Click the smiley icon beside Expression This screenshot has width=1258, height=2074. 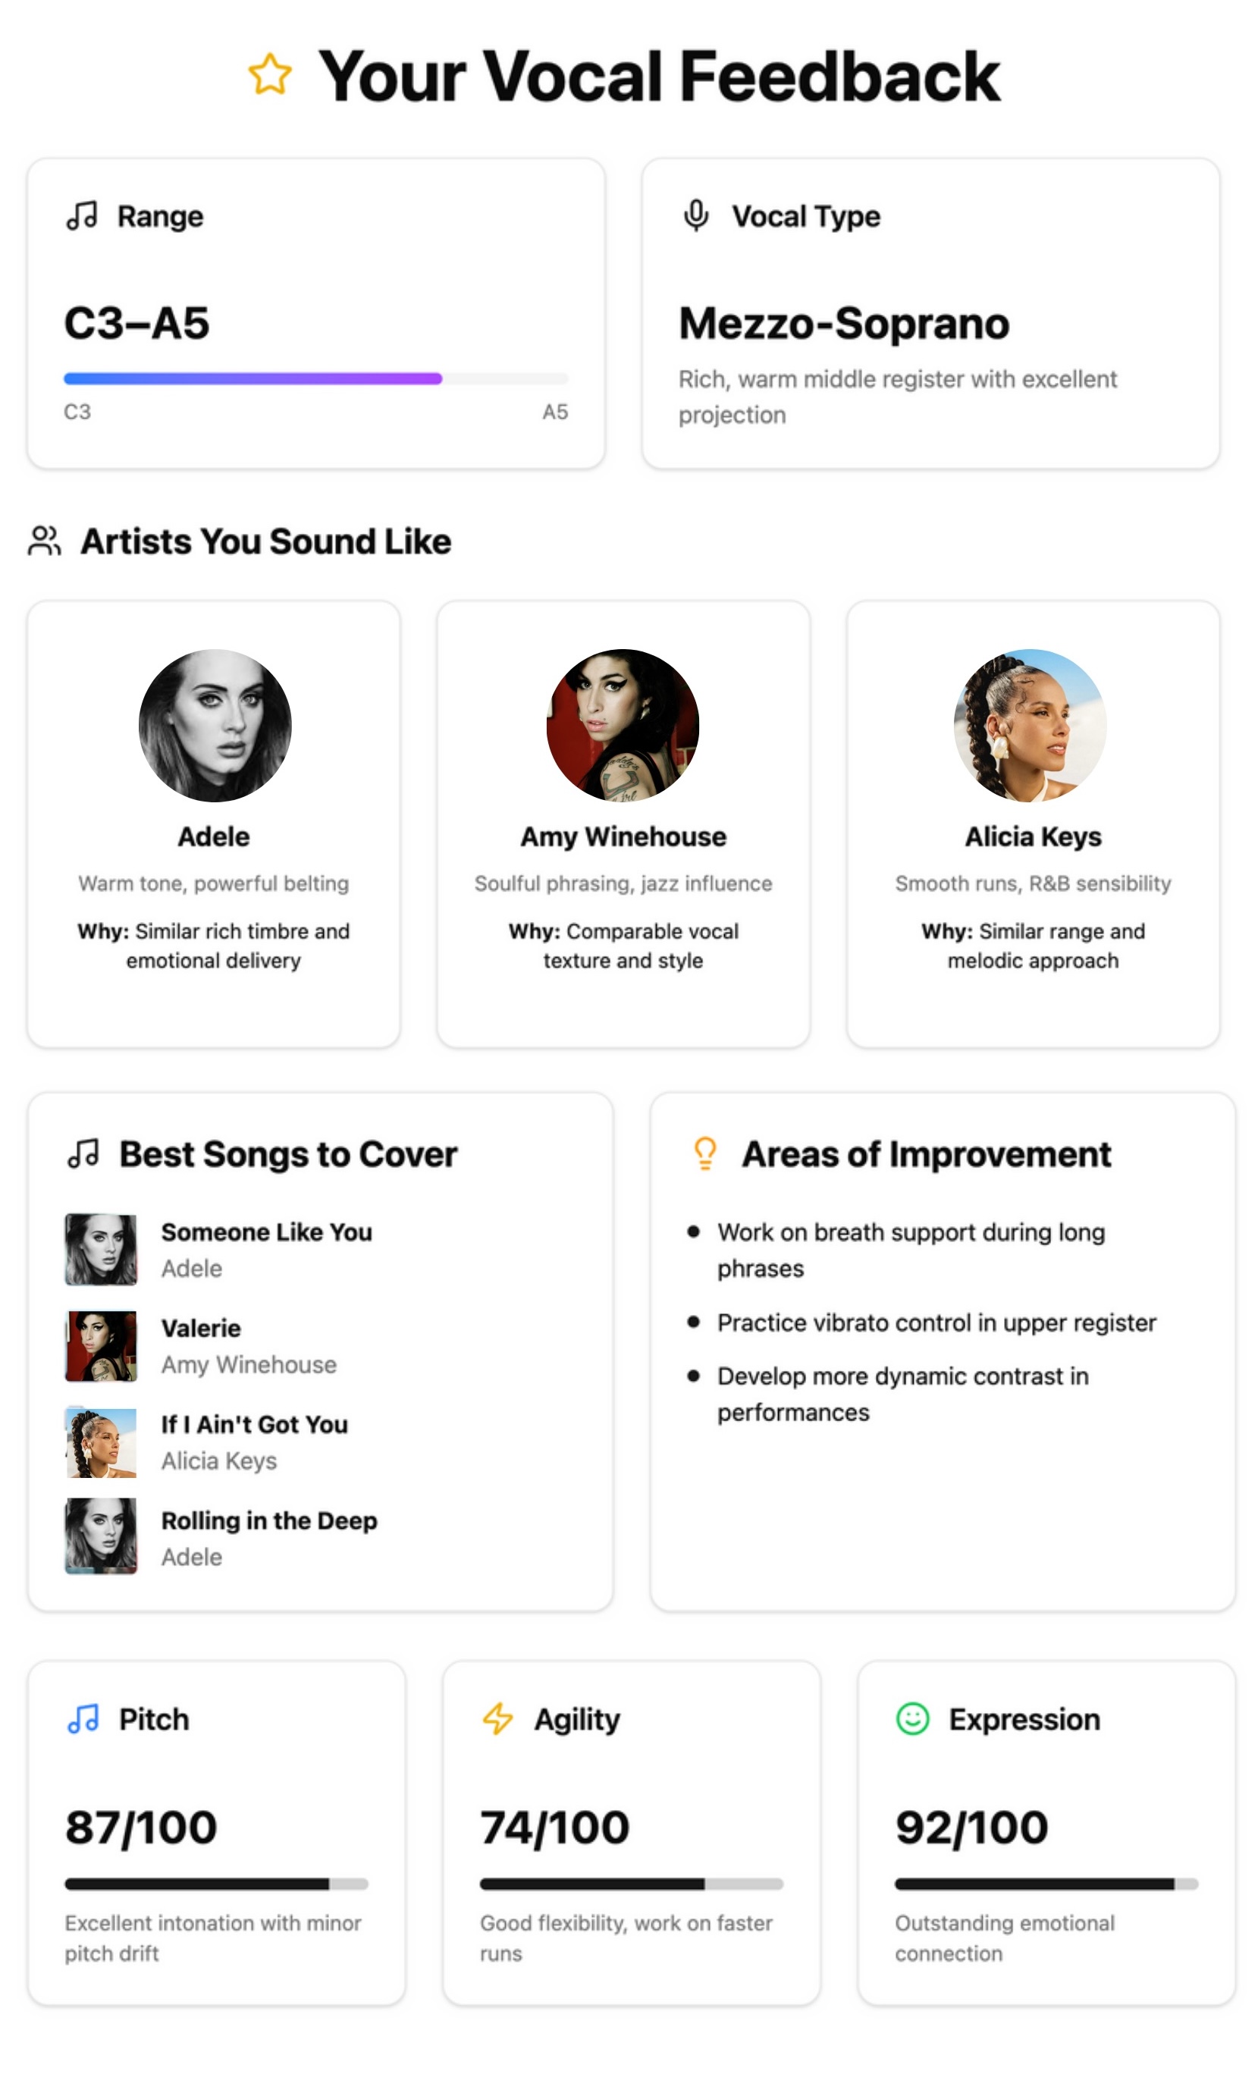click(913, 1720)
